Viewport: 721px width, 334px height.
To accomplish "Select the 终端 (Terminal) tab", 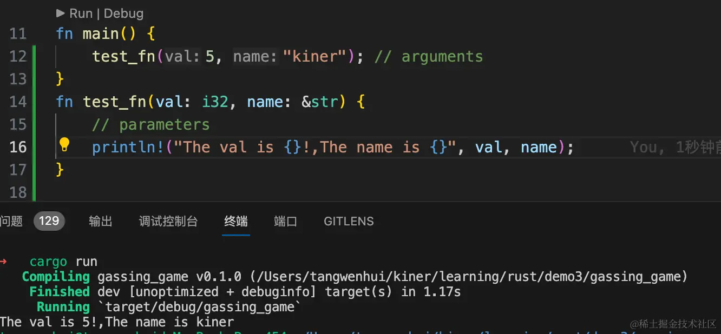I will coord(236,221).
